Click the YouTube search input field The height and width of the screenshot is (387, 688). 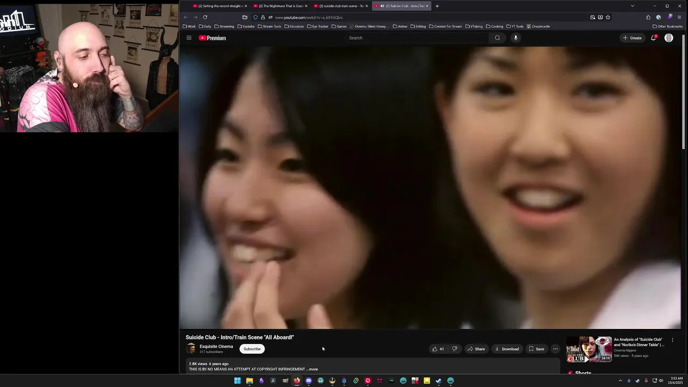tap(417, 38)
